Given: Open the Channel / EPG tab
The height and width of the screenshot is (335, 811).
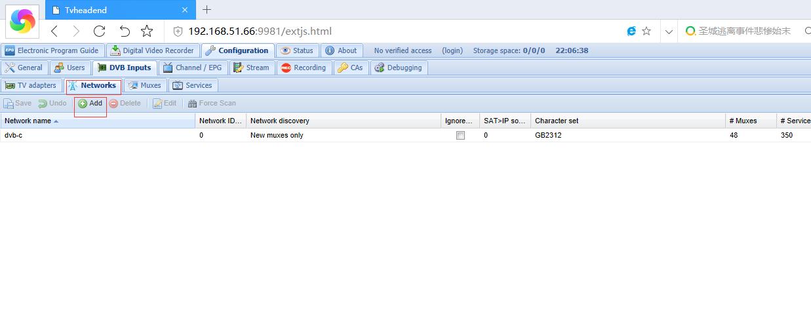Looking at the screenshot, I should [x=193, y=68].
